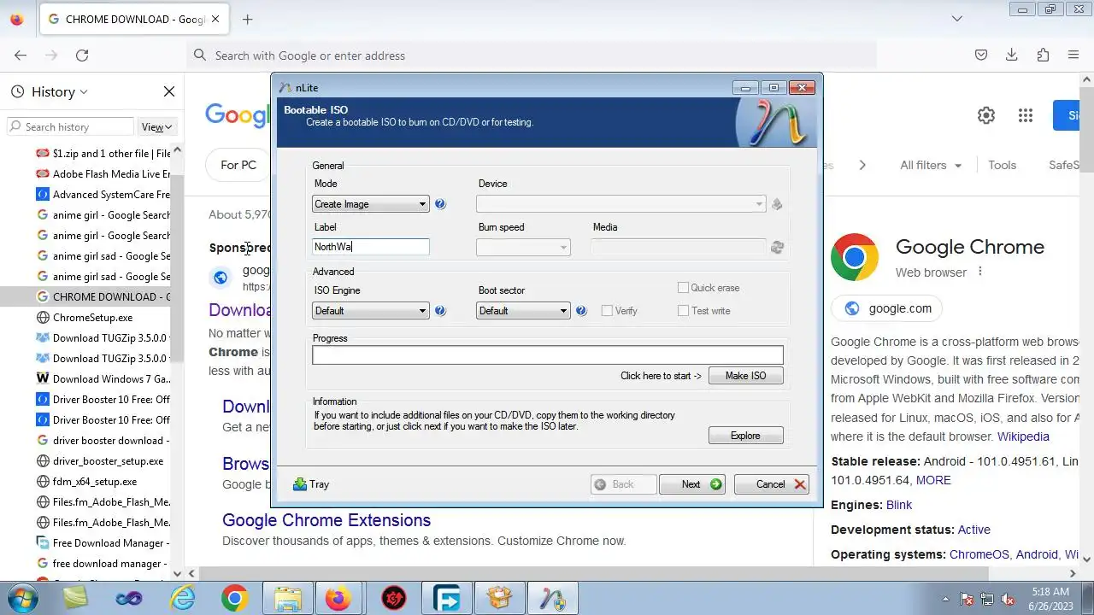Click the MORE link under Stable release
The width and height of the screenshot is (1094, 615).
point(933,480)
